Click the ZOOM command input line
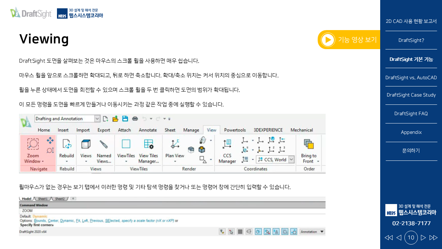 172,210
